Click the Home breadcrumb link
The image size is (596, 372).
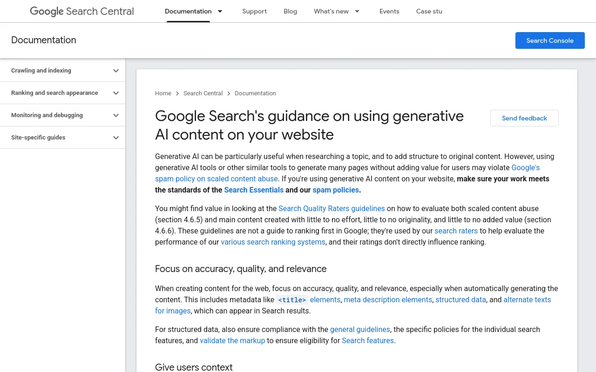pyautogui.click(x=163, y=93)
